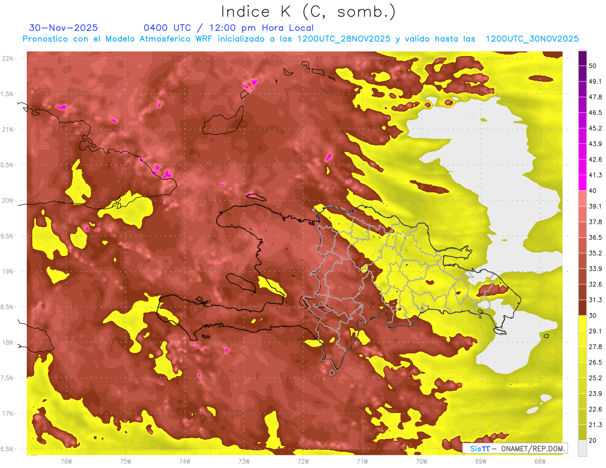Click the "18N" latitude axis label

8,342
